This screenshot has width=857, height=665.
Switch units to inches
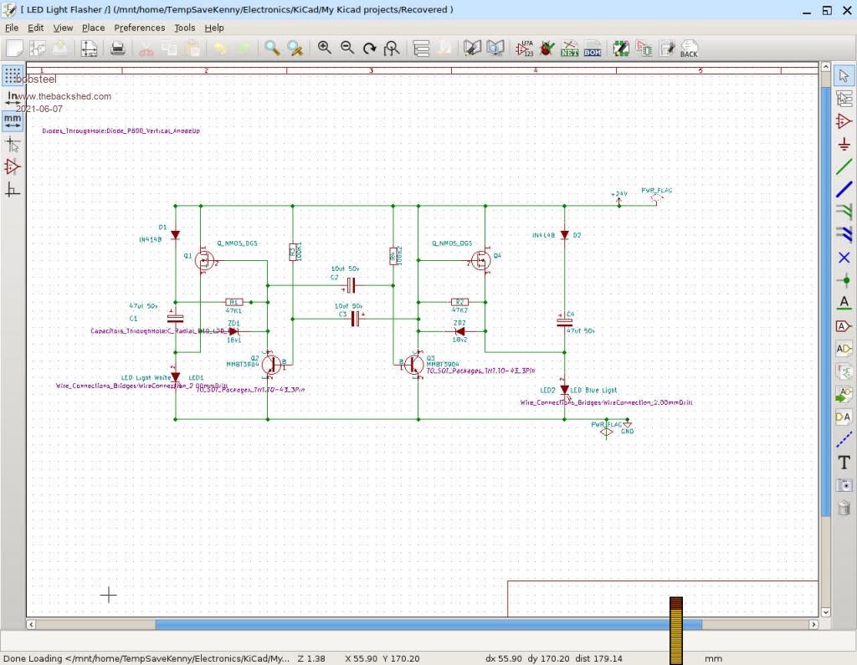pos(13,98)
